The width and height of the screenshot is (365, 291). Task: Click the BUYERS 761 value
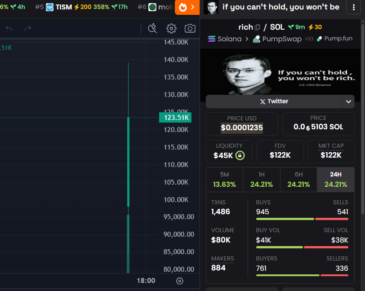pos(261,269)
